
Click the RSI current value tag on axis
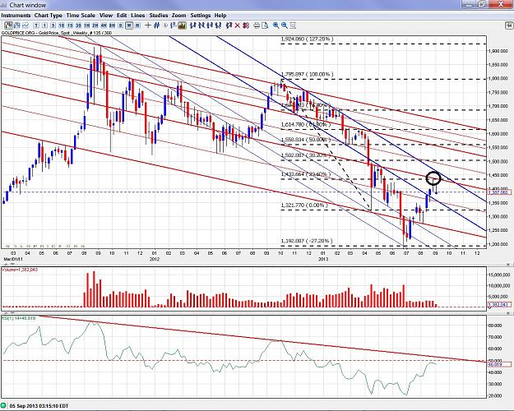point(499,364)
